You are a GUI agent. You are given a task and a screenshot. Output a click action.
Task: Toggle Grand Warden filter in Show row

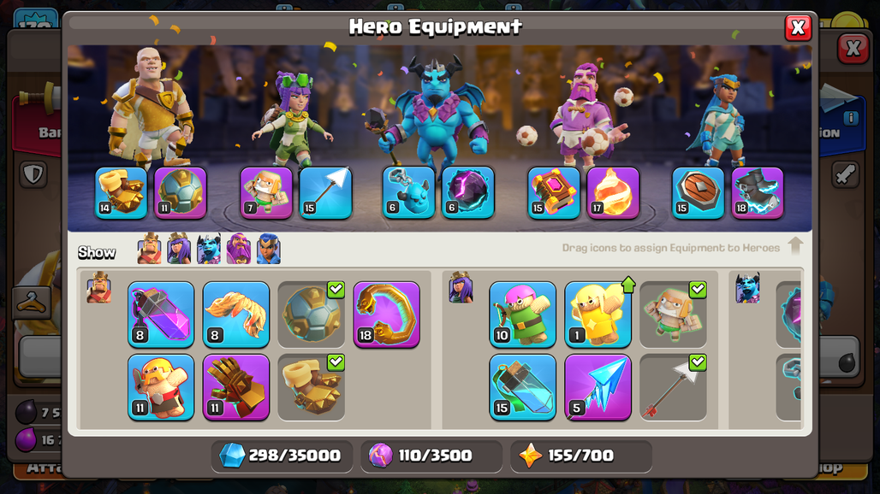coord(239,249)
